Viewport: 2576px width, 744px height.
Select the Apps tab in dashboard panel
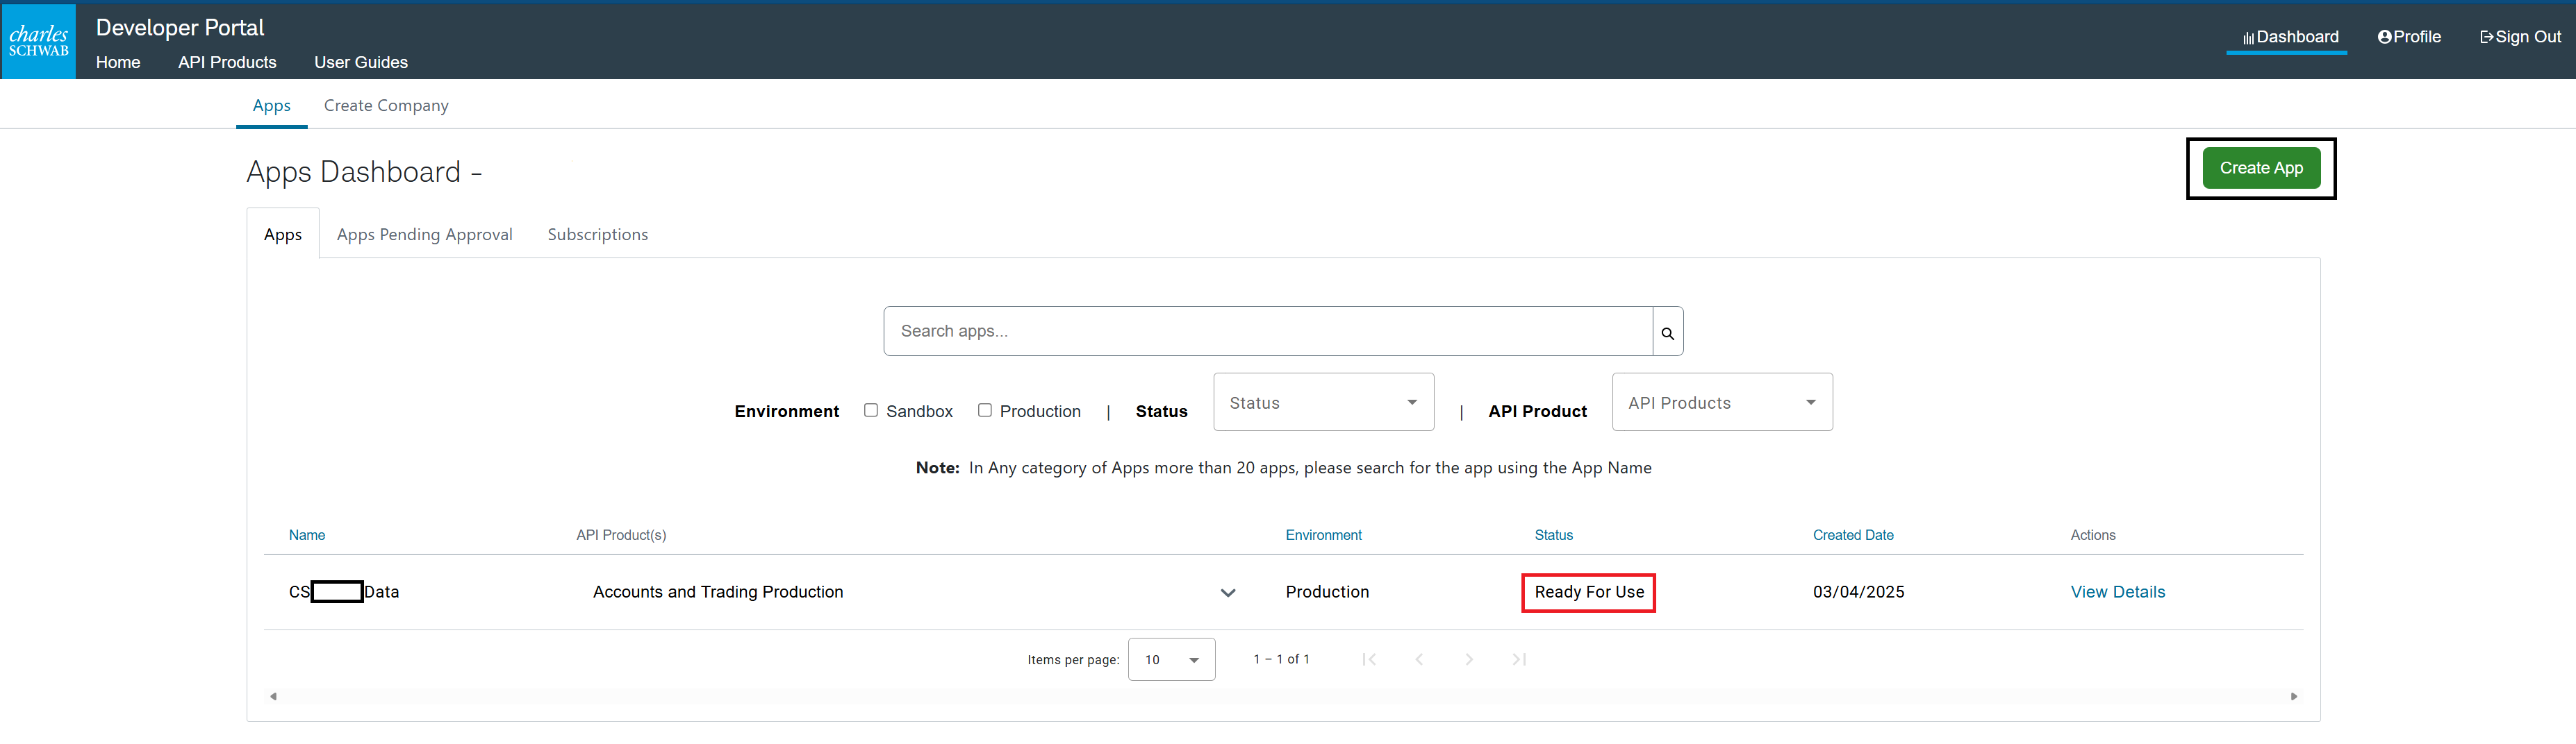(283, 235)
